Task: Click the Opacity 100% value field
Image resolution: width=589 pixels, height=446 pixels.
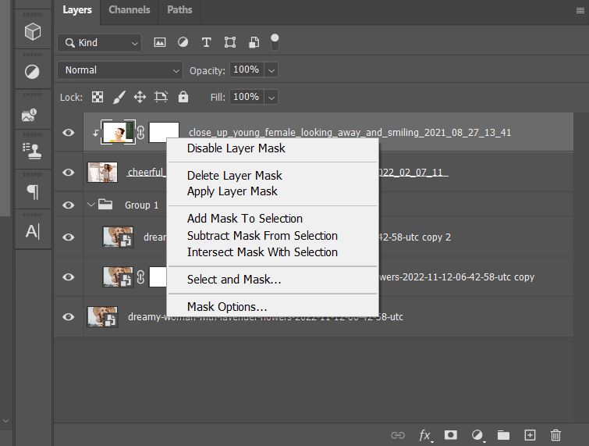Action: tap(247, 70)
